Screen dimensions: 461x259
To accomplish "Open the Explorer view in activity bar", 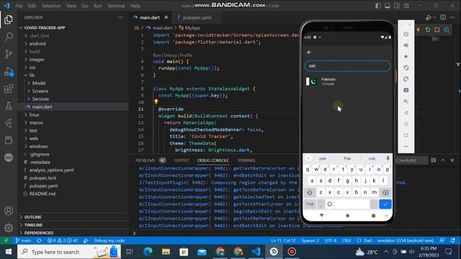I will click(9, 19).
